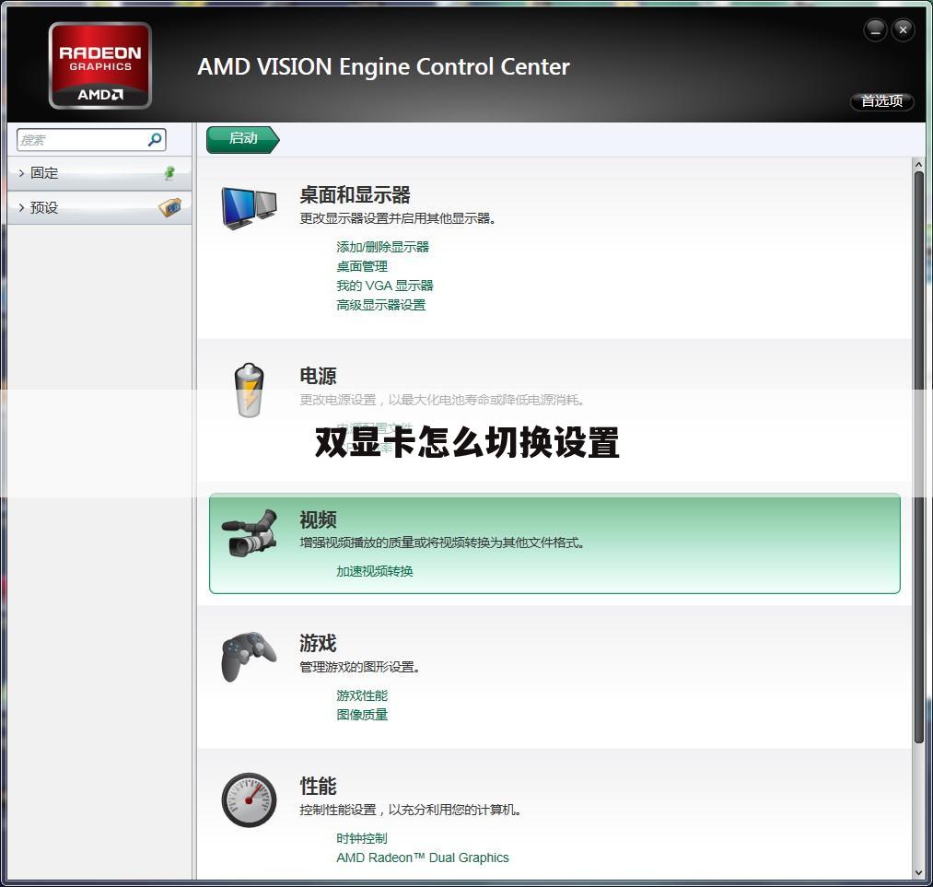
Task: Click the 控制性能设置 description text
Action: coord(411,810)
